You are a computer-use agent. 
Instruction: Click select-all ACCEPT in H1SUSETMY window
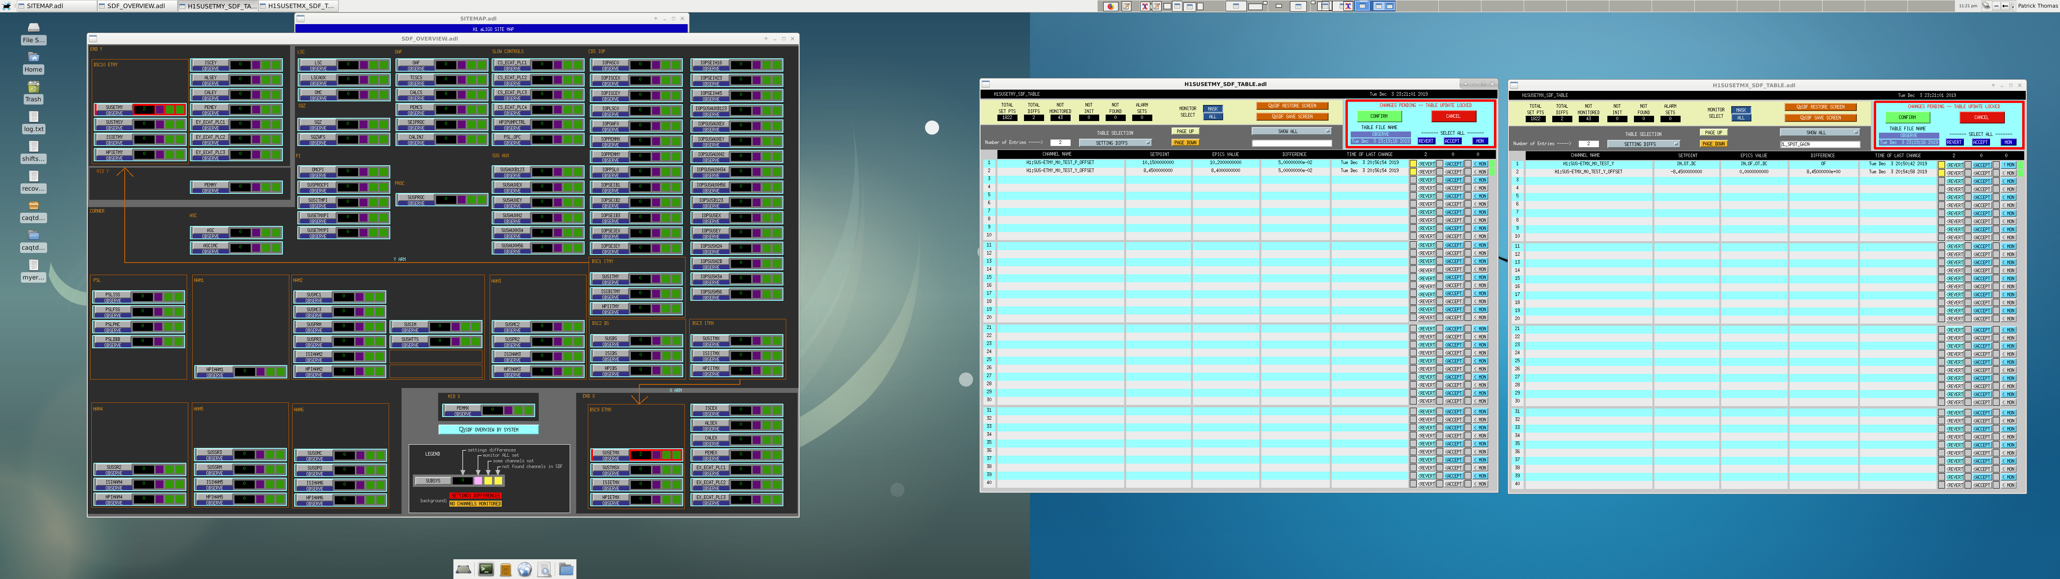click(1453, 141)
